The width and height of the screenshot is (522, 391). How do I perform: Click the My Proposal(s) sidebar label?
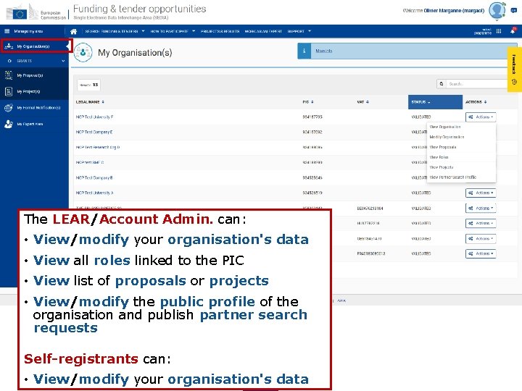point(30,75)
